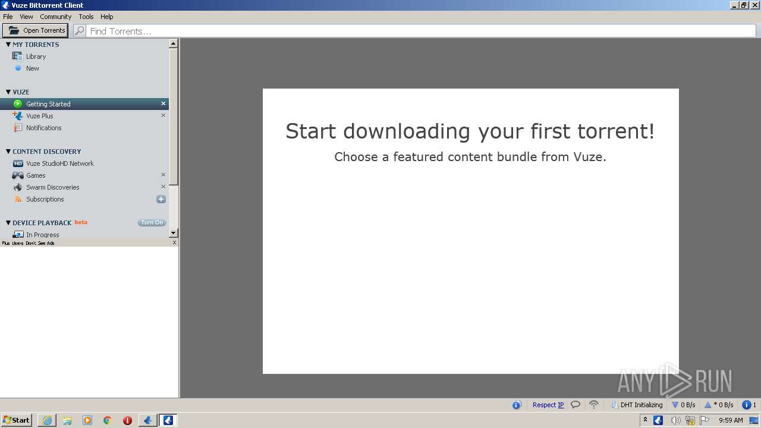The image size is (761, 428).
Task: Click the Games controller icon
Action: pos(18,175)
